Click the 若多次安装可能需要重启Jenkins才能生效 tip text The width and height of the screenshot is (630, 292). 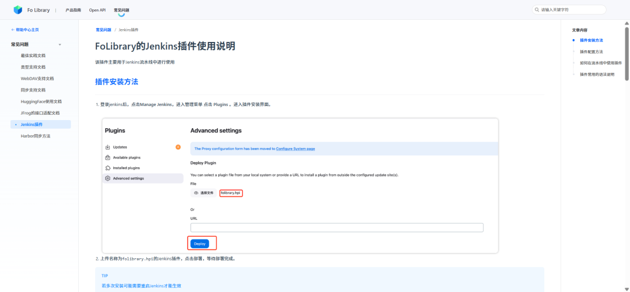pyautogui.click(x=141, y=286)
